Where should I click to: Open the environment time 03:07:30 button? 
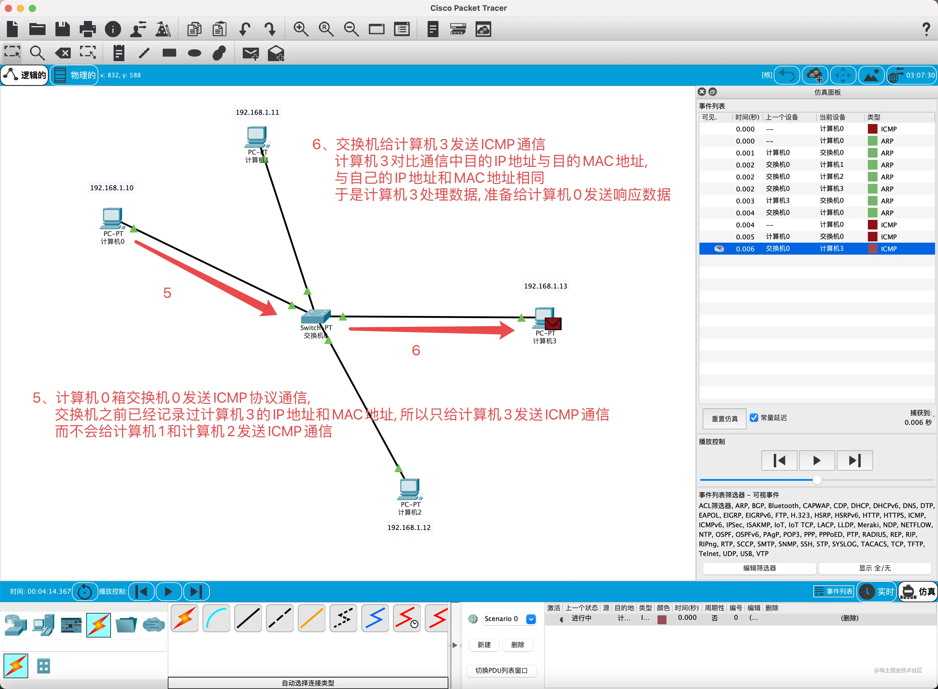point(911,75)
